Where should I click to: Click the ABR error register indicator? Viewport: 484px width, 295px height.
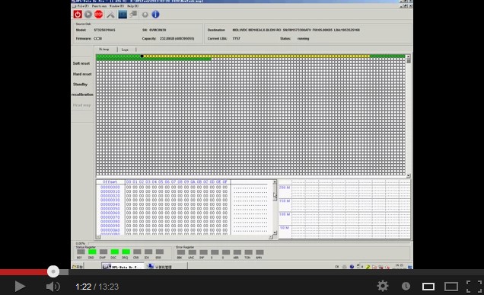click(237, 252)
